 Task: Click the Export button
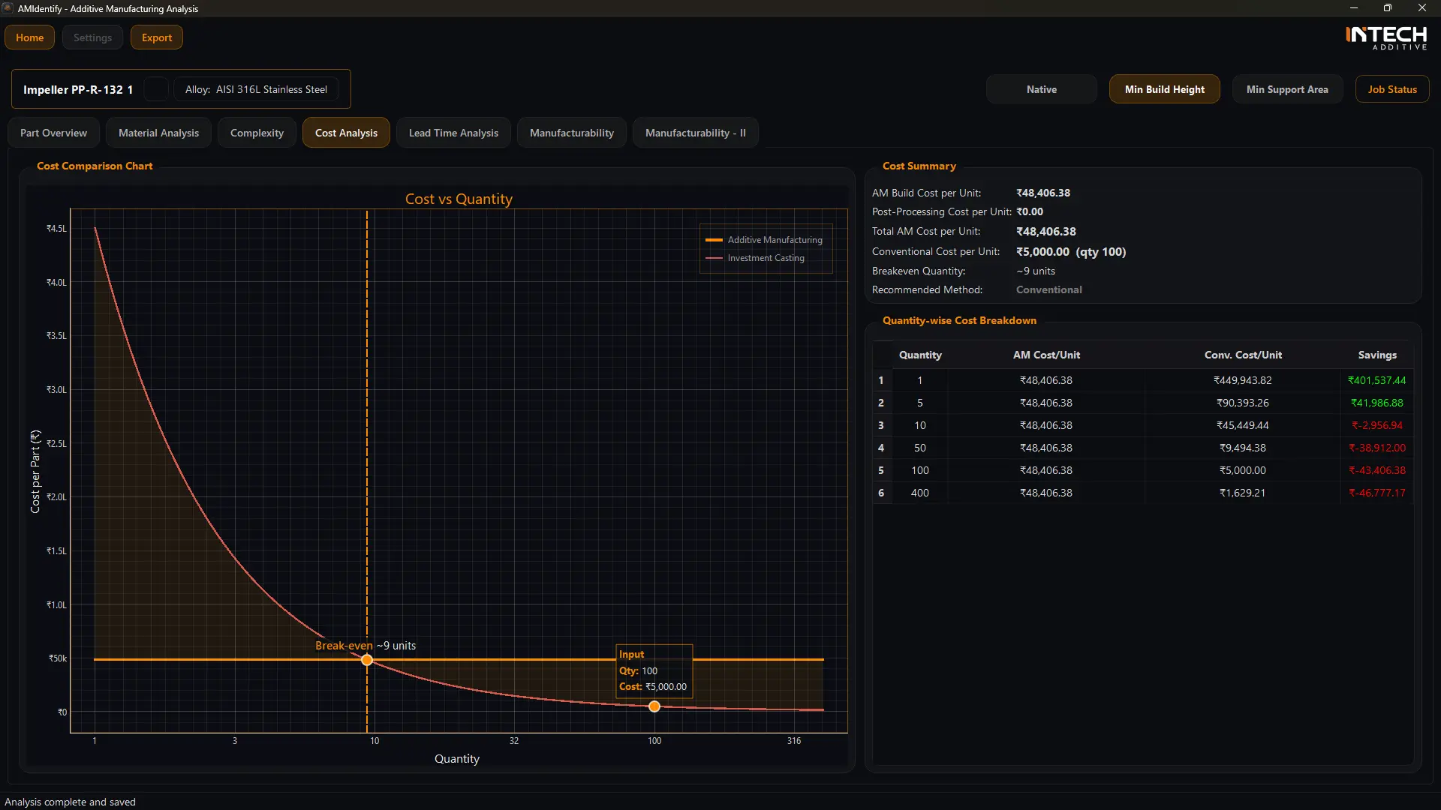(157, 37)
